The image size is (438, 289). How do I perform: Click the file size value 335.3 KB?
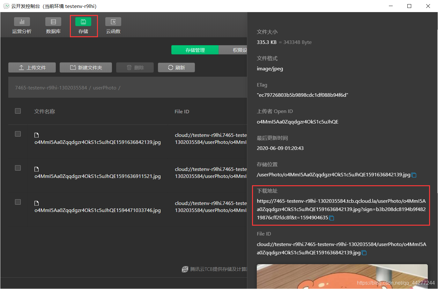click(267, 42)
